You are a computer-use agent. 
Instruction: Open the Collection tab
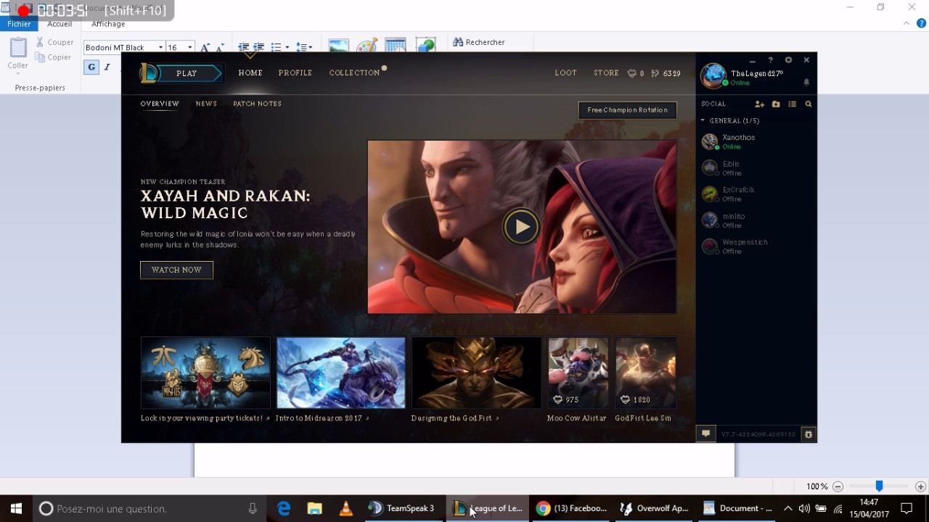click(x=354, y=73)
